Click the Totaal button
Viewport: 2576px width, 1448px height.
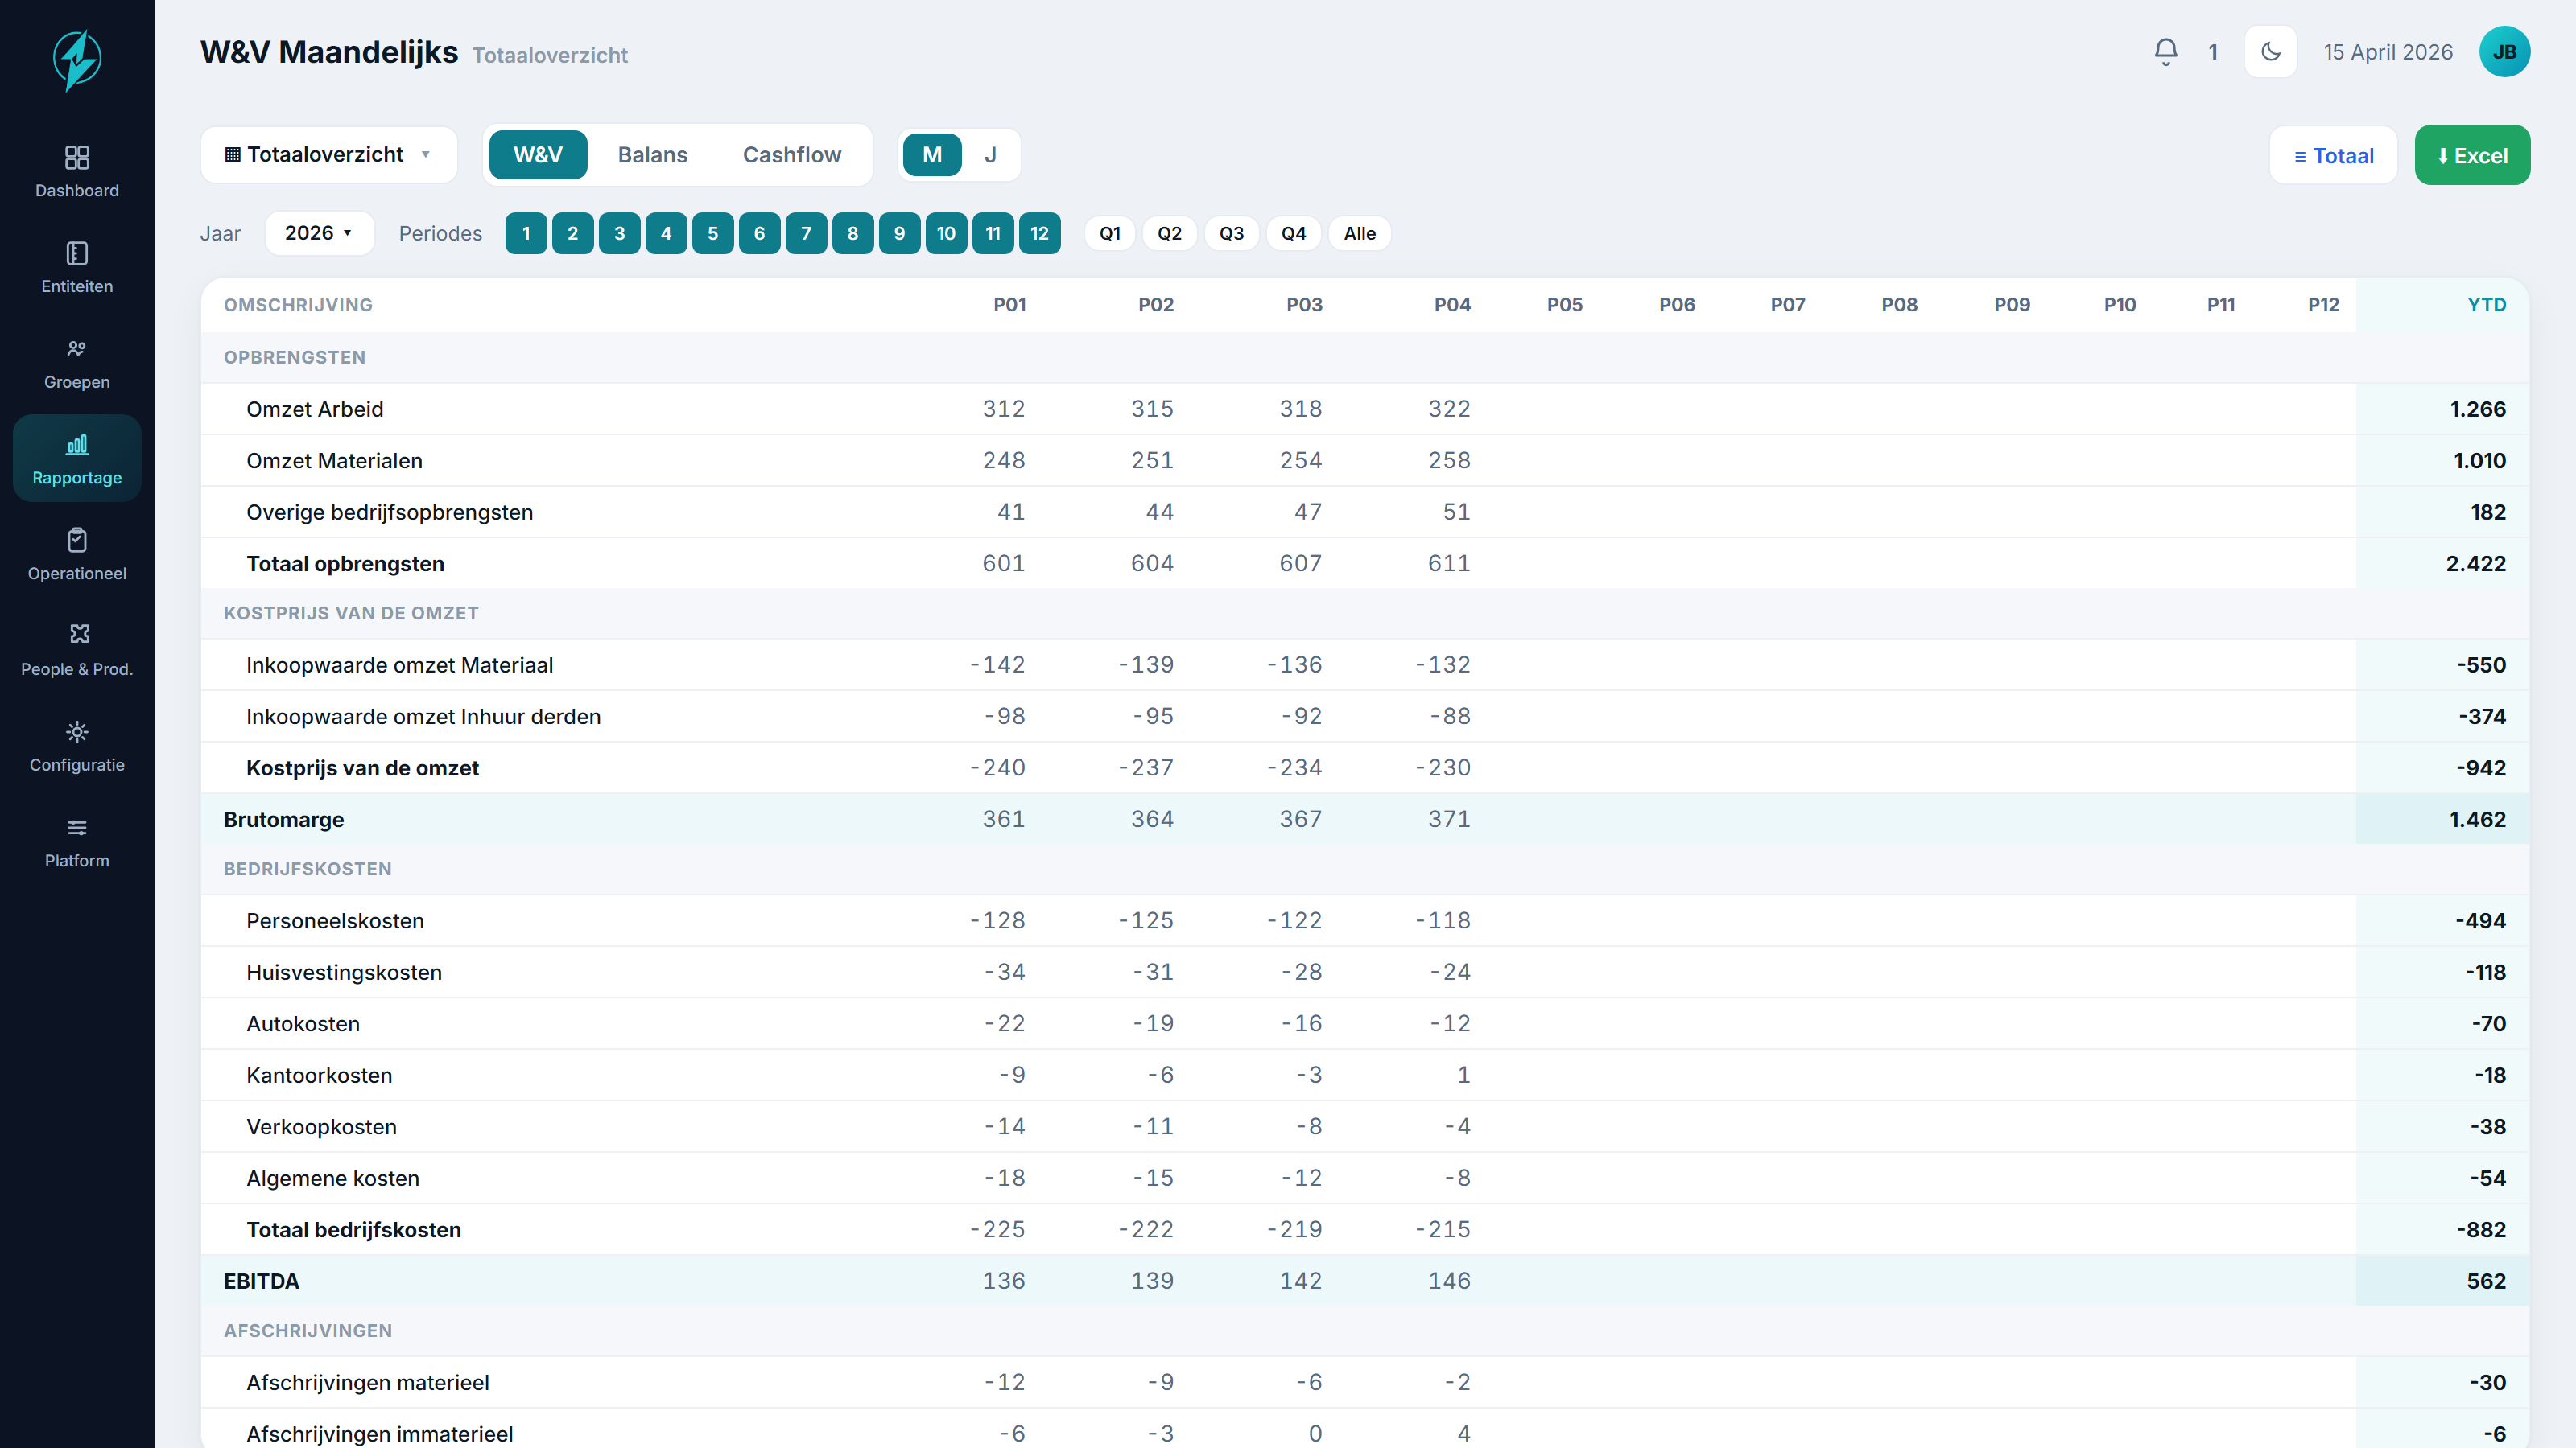tap(2334, 156)
